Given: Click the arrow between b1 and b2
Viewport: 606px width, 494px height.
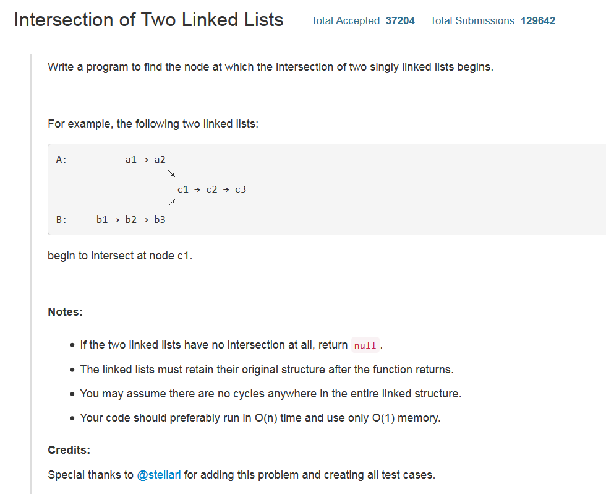Looking at the screenshot, I should (x=116, y=220).
